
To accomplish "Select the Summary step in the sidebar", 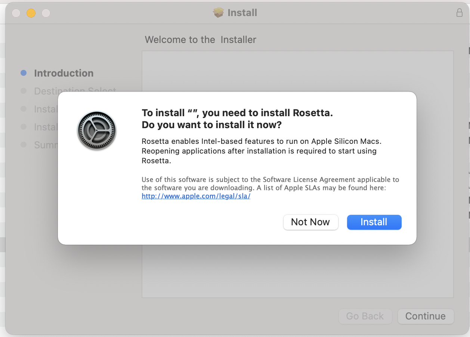I will 49,145.
